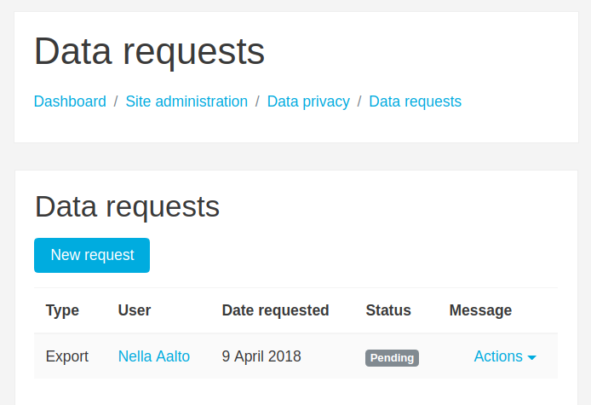Click the Message column header
Image resolution: width=591 pixels, height=405 pixels.
480,310
